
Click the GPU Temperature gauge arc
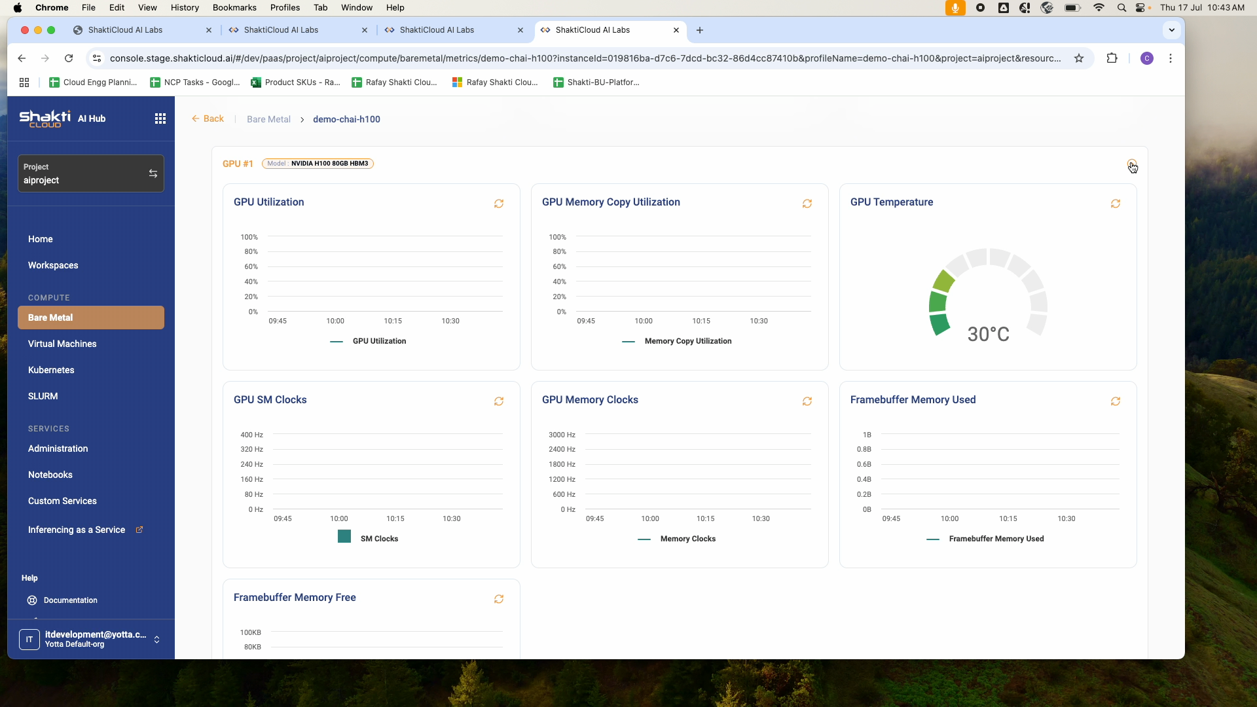tap(988, 291)
